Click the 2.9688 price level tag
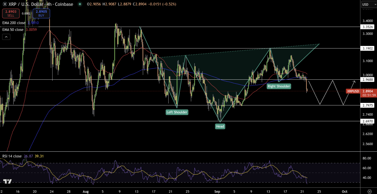Screen dimensions: 377x194 (368, 79)
